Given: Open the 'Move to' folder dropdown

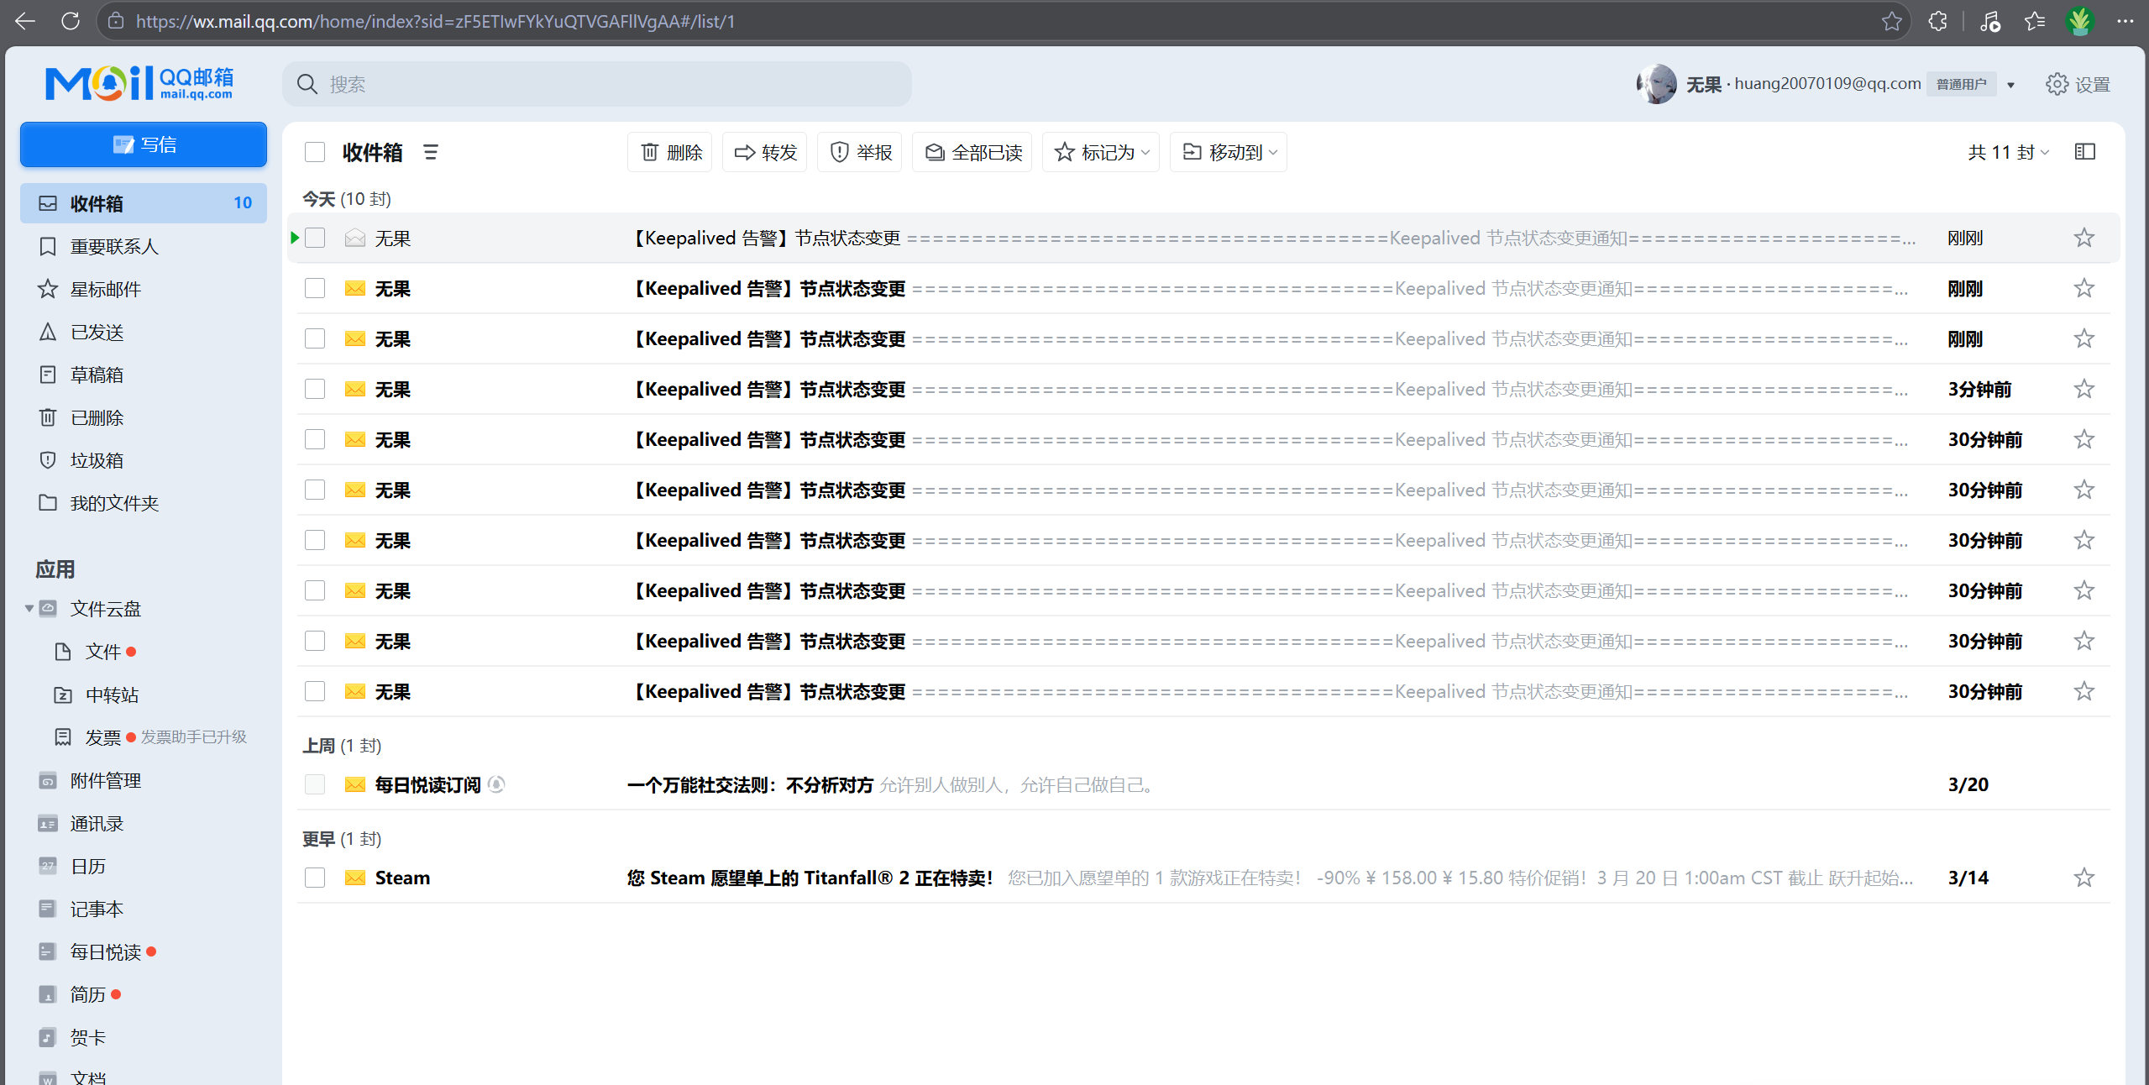Looking at the screenshot, I should (x=1228, y=152).
